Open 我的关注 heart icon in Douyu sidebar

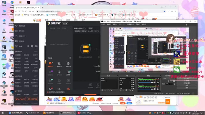(x=16, y=26)
